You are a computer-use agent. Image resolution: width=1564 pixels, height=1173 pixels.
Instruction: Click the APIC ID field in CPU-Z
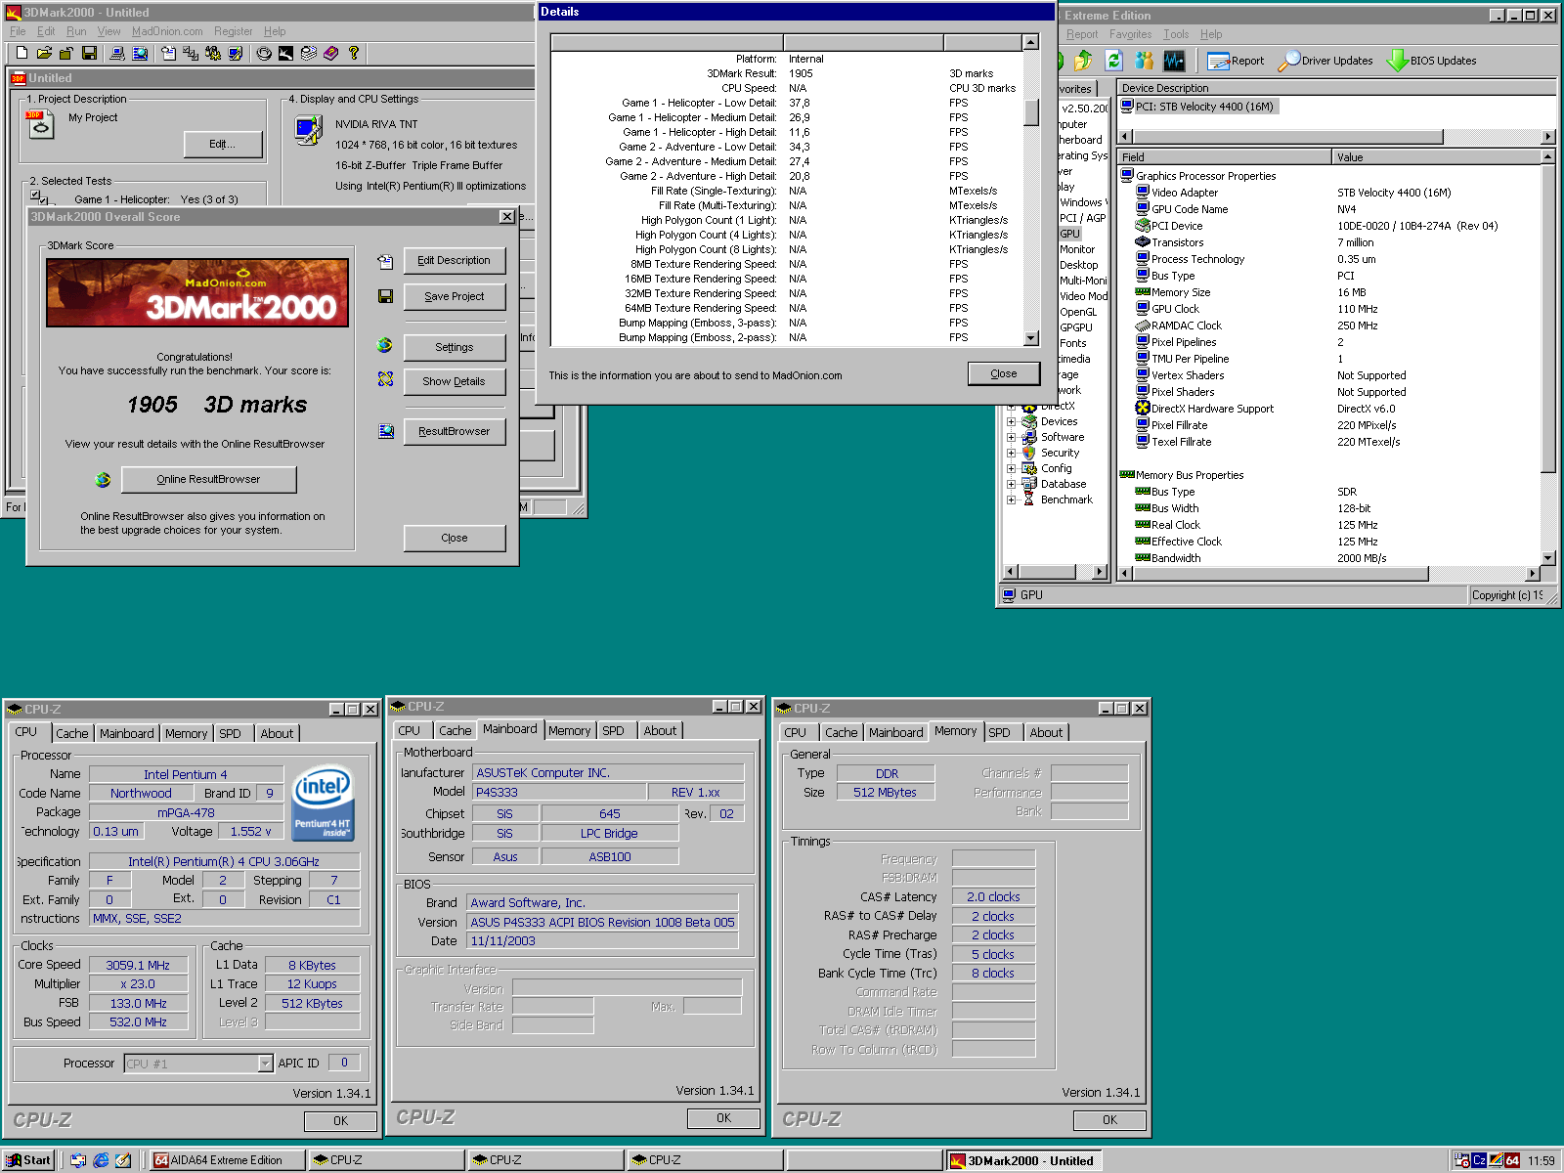(x=344, y=1063)
